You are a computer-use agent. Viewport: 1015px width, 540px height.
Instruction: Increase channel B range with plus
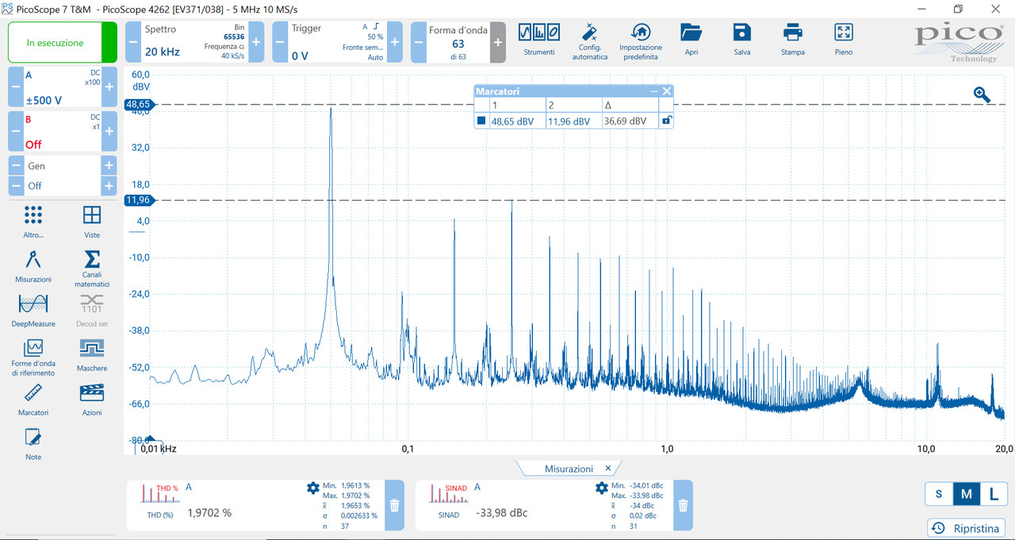109,132
